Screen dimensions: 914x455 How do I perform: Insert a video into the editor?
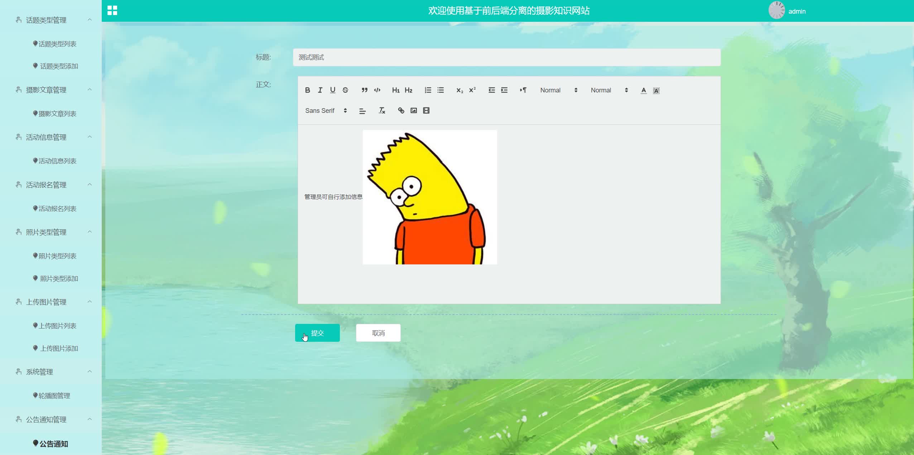pyautogui.click(x=426, y=111)
